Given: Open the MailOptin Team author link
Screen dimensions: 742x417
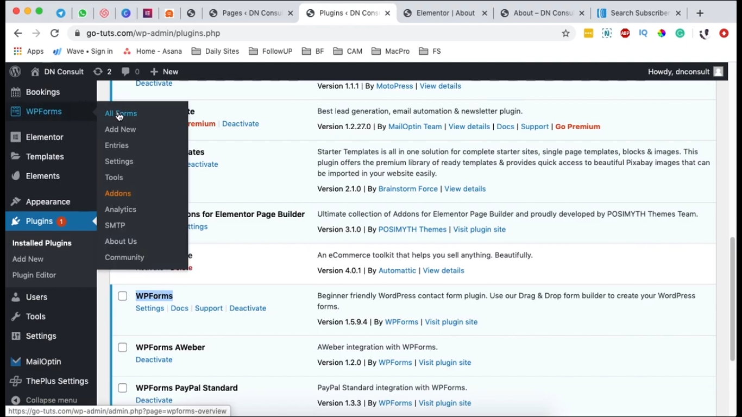Looking at the screenshot, I should [415, 127].
